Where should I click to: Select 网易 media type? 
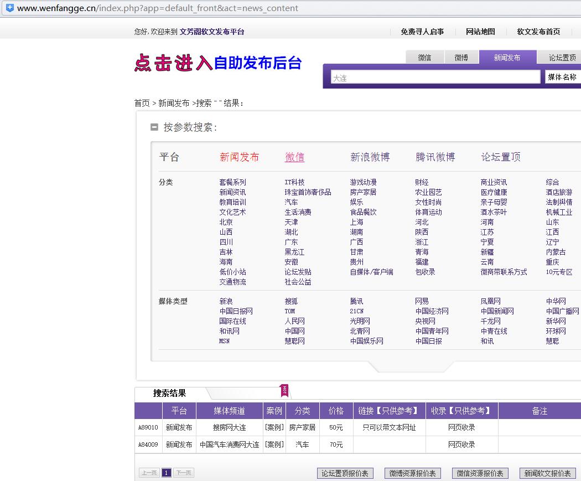422,301
